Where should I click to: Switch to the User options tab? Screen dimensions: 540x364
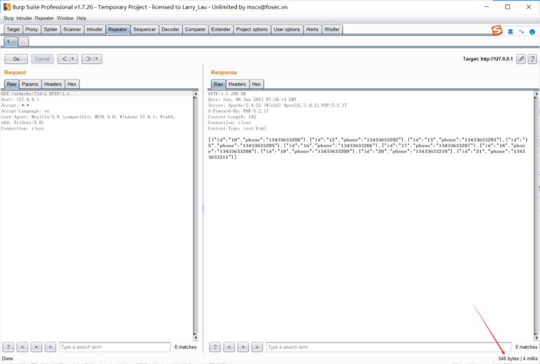click(x=286, y=30)
